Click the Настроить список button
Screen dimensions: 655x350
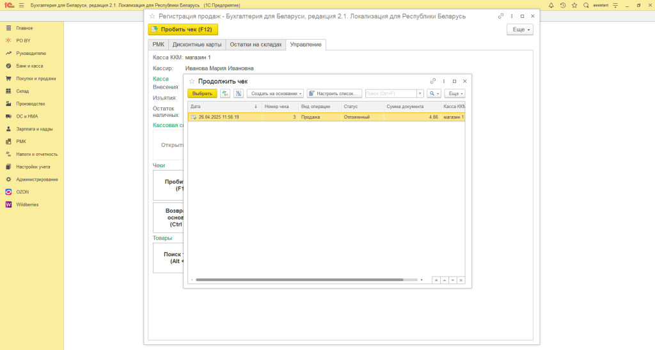(x=335, y=93)
